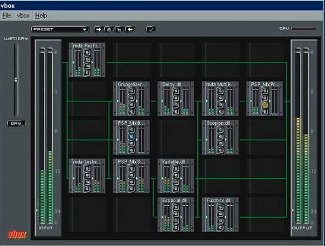Open the mda Leslie plugin editor (E)
325x246 pixels.
pyautogui.click(x=88, y=189)
